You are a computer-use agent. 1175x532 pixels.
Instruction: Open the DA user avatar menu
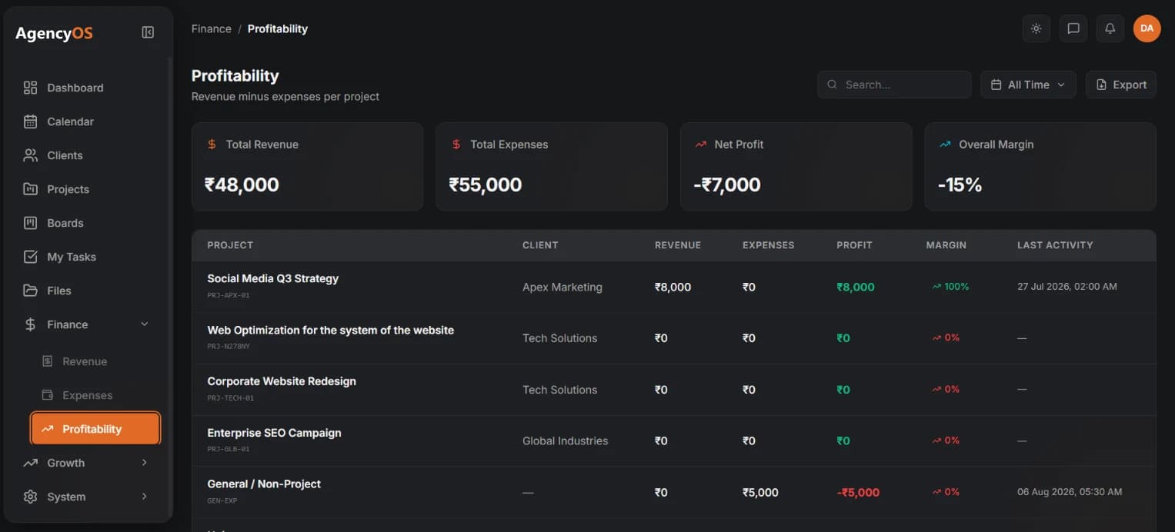pyautogui.click(x=1147, y=28)
